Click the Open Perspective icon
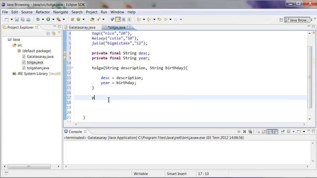The height and width of the screenshot is (178, 317). pos(281,20)
